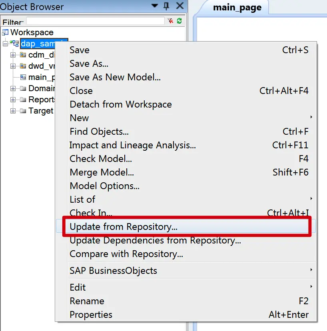Choose Check Model... entry
The height and width of the screenshot is (331, 327).
pos(186,159)
